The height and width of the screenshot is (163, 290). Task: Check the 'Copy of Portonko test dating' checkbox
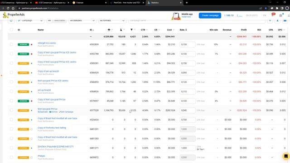pyautogui.click(x=11, y=129)
